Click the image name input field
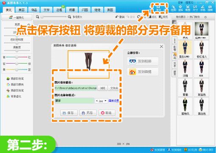Viewport: 216px width, 153px height. [74, 101]
